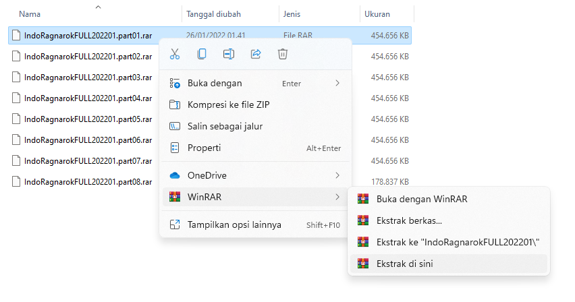
Task: Click file icon of part05.rar
Action: [16, 119]
